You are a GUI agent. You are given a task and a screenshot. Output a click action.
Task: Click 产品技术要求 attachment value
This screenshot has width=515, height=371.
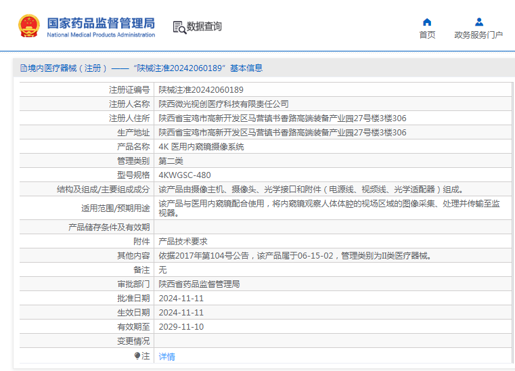(x=183, y=242)
